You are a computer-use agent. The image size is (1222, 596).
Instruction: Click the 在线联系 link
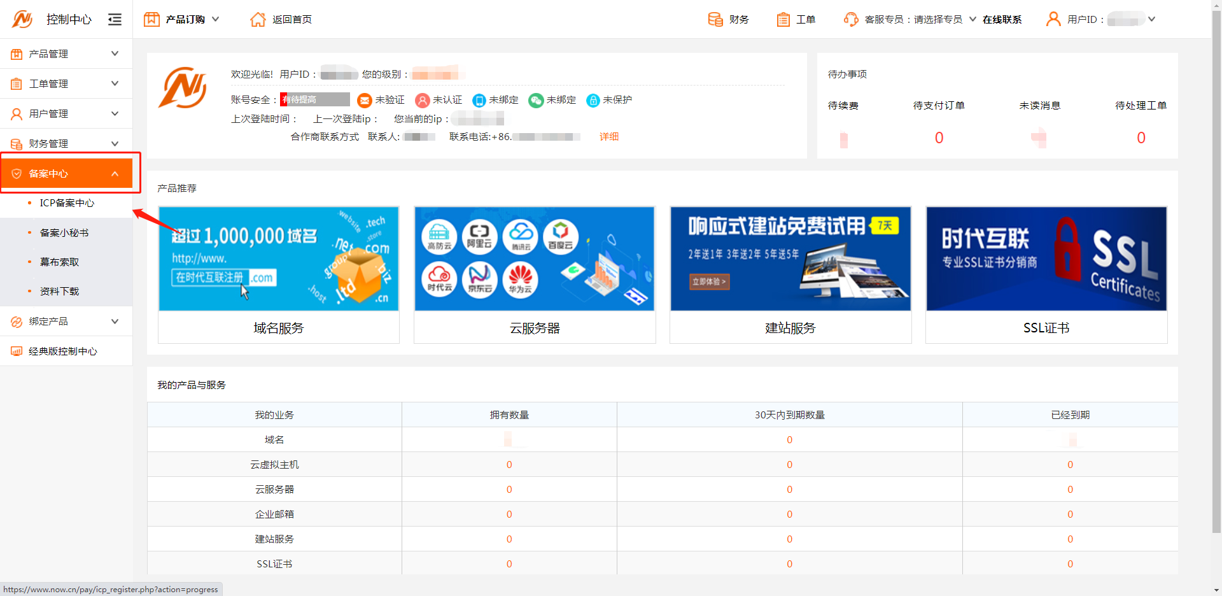[1002, 20]
